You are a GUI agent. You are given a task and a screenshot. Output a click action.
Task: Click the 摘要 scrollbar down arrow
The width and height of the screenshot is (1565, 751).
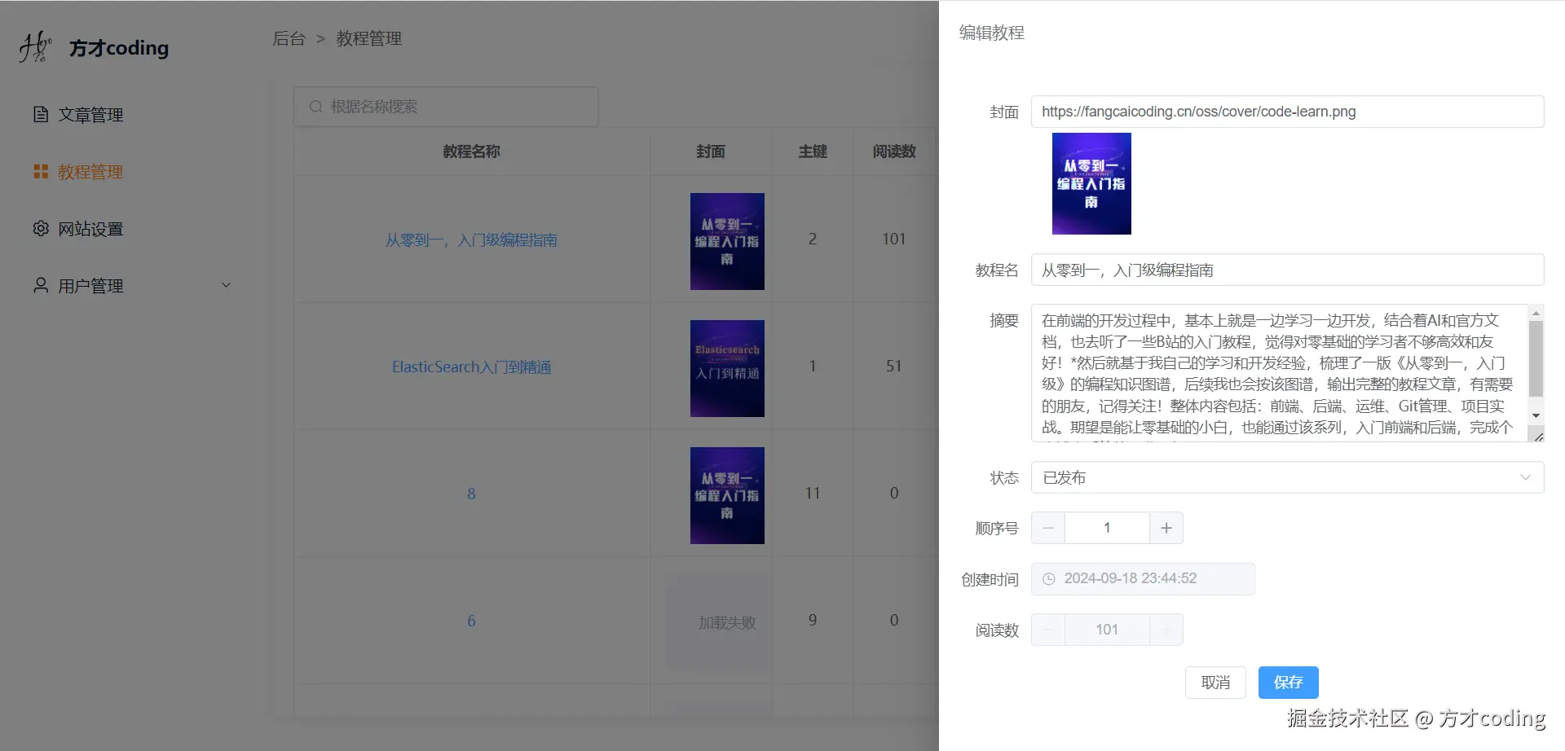point(1536,415)
